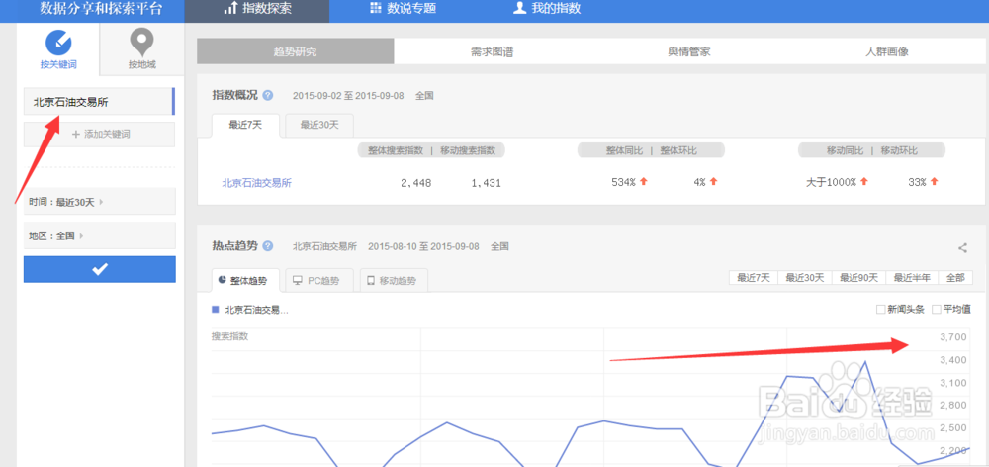This screenshot has width=989, height=467.
Task: Expand the 时间：最近30天 selector
Action: pos(100,202)
